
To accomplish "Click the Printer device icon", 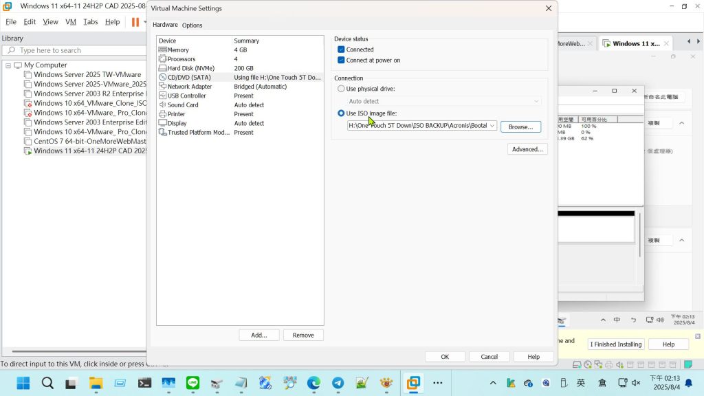I will [x=163, y=114].
